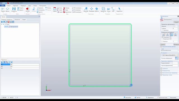The width and height of the screenshot is (179, 101).
Task: Click the tool info icon beside Полная информация
Action: 176,58
